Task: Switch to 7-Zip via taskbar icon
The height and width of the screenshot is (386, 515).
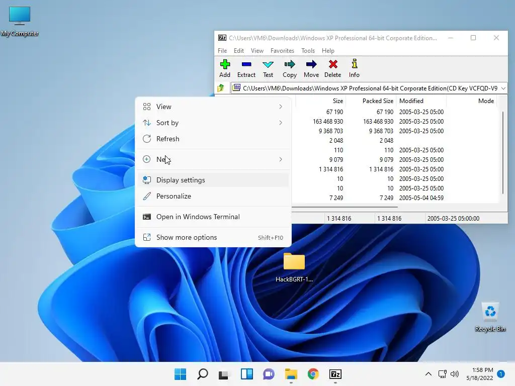Action: [335, 374]
